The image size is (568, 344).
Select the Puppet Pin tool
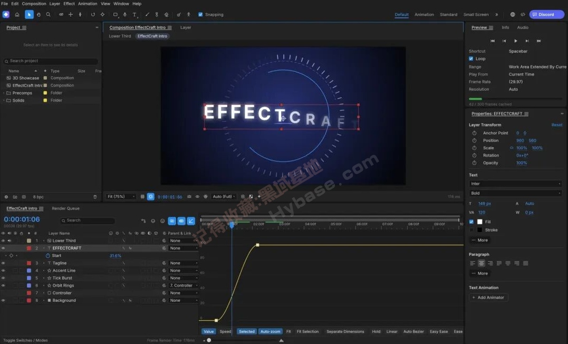[188, 14]
